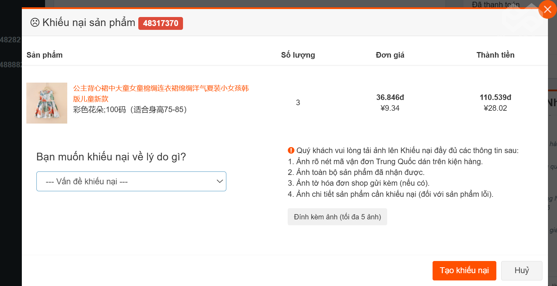This screenshot has width=557, height=286.
Task: Click the orange exclamation warning icon
Action: point(291,150)
